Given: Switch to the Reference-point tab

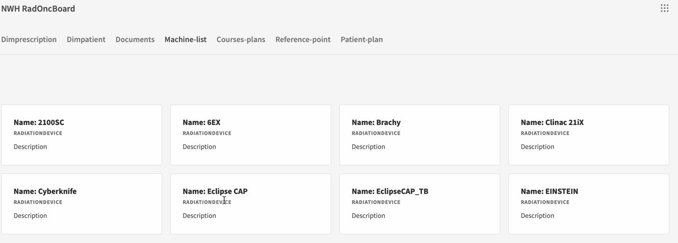Looking at the screenshot, I should point(302,39).
